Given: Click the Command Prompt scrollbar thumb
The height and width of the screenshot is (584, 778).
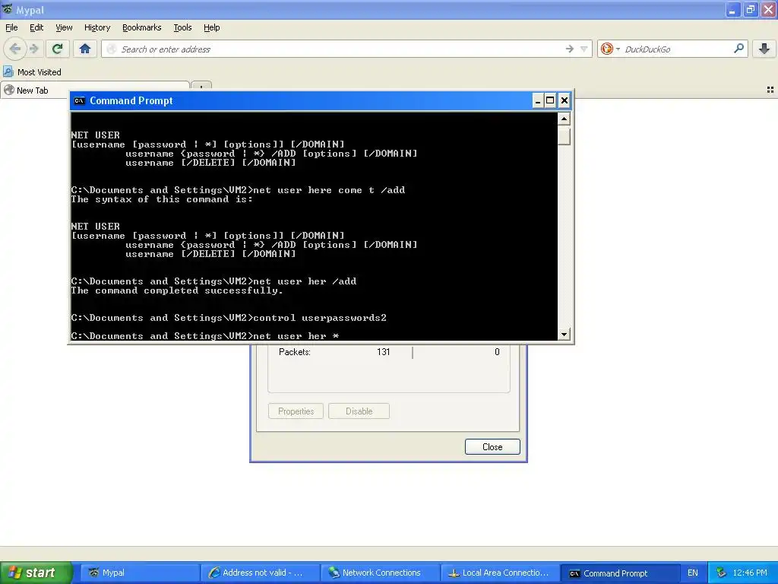Looking at the screenshot, I should pos(564,135).
